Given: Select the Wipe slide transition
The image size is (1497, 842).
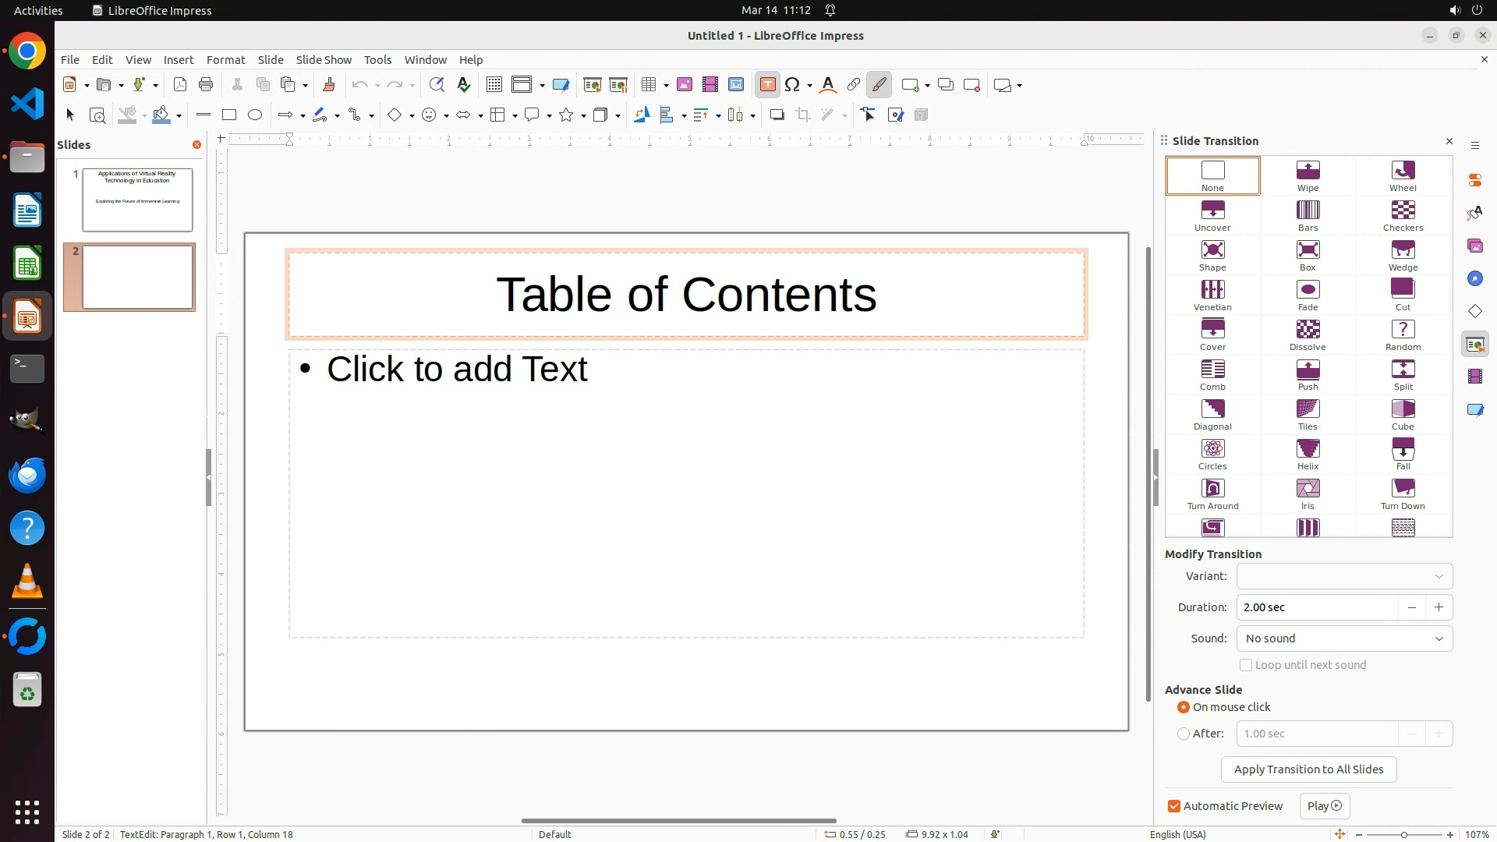Looking at the screenshot, I should 1308,176.
